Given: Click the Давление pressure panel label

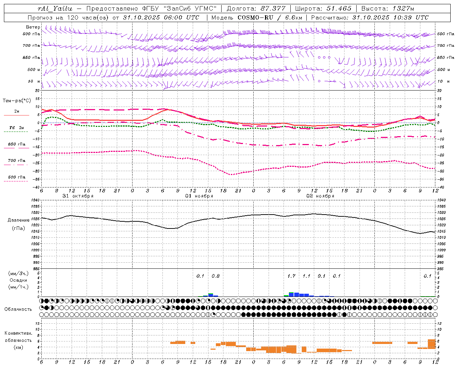Looking at the screenshot, I should (x=19, y=220).
